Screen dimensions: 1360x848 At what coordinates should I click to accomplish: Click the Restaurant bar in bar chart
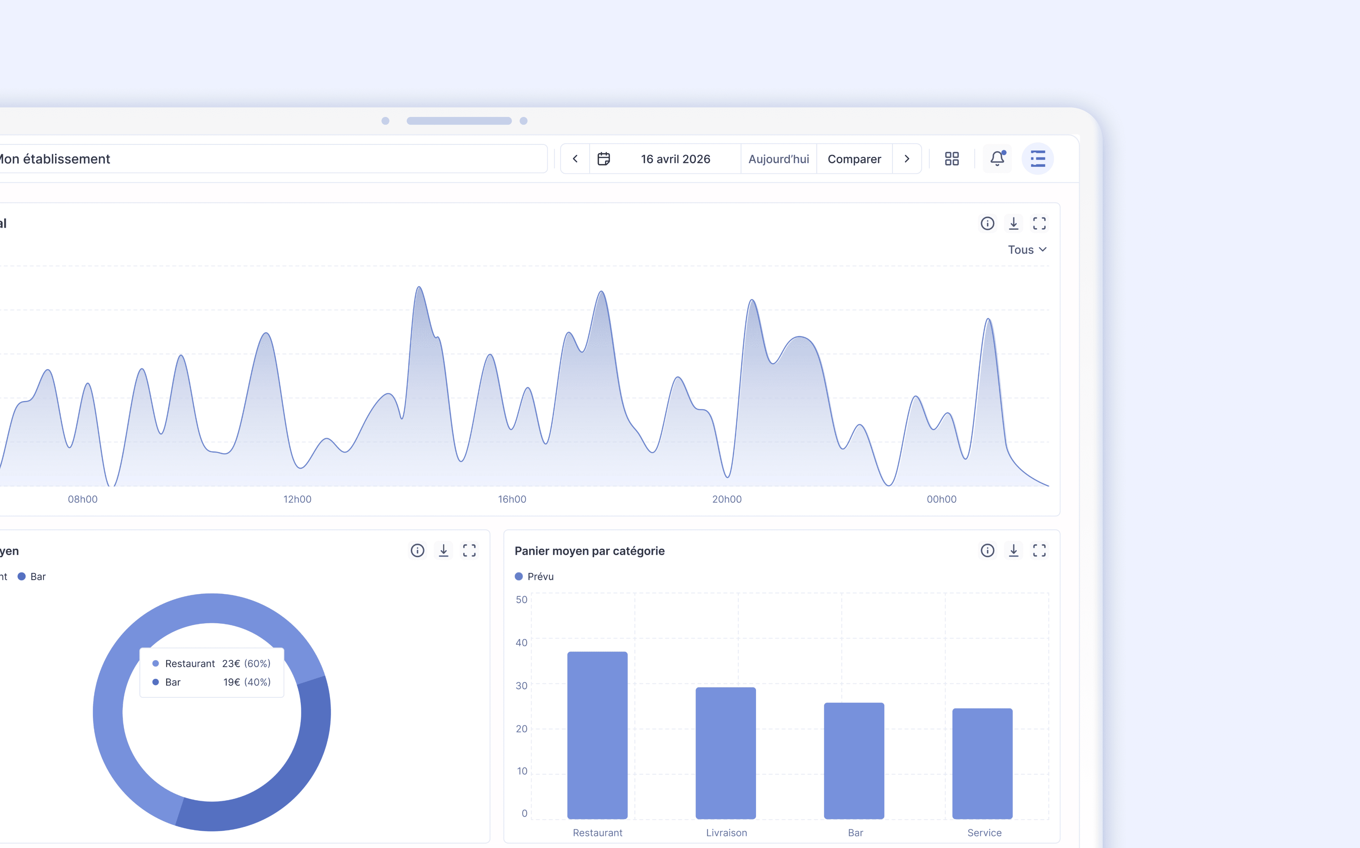point(597,735)
